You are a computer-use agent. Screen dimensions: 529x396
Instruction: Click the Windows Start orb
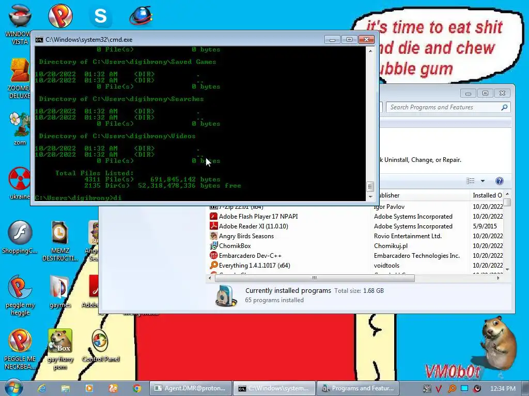click(14, 387)
